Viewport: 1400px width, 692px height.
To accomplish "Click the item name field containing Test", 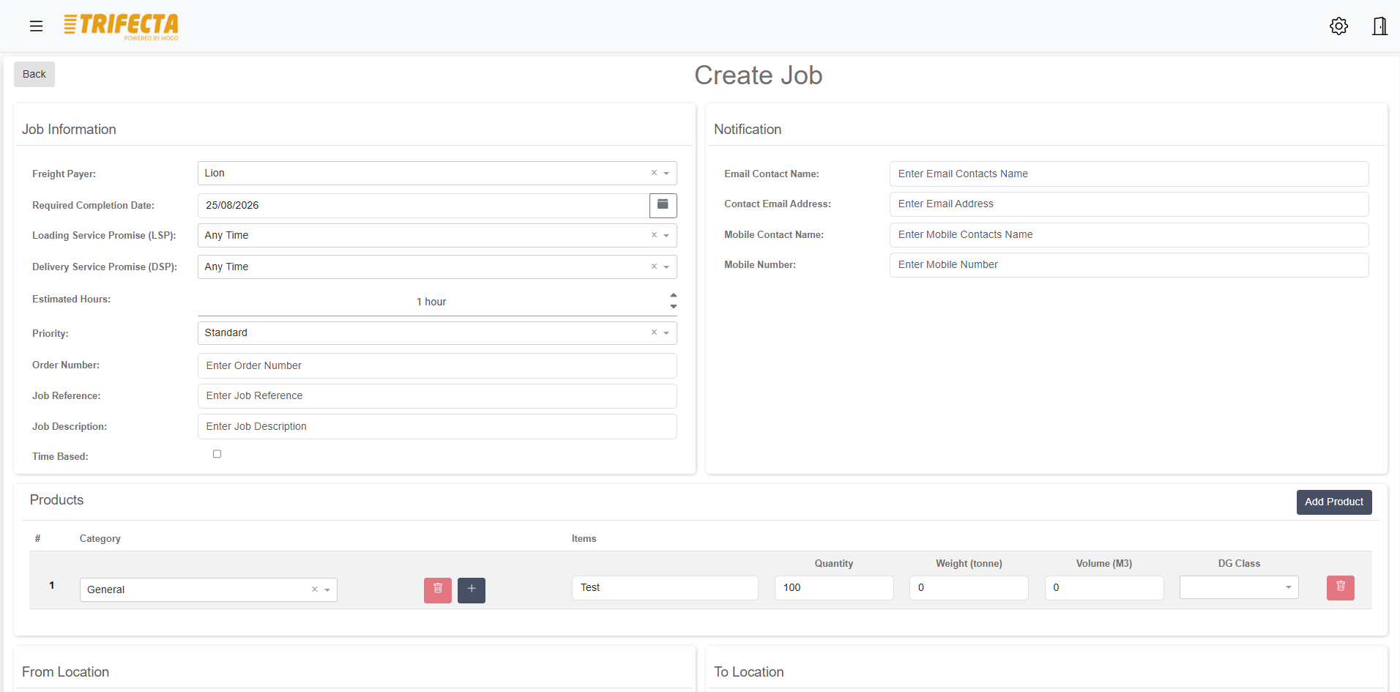I will [x=665, y=587].
